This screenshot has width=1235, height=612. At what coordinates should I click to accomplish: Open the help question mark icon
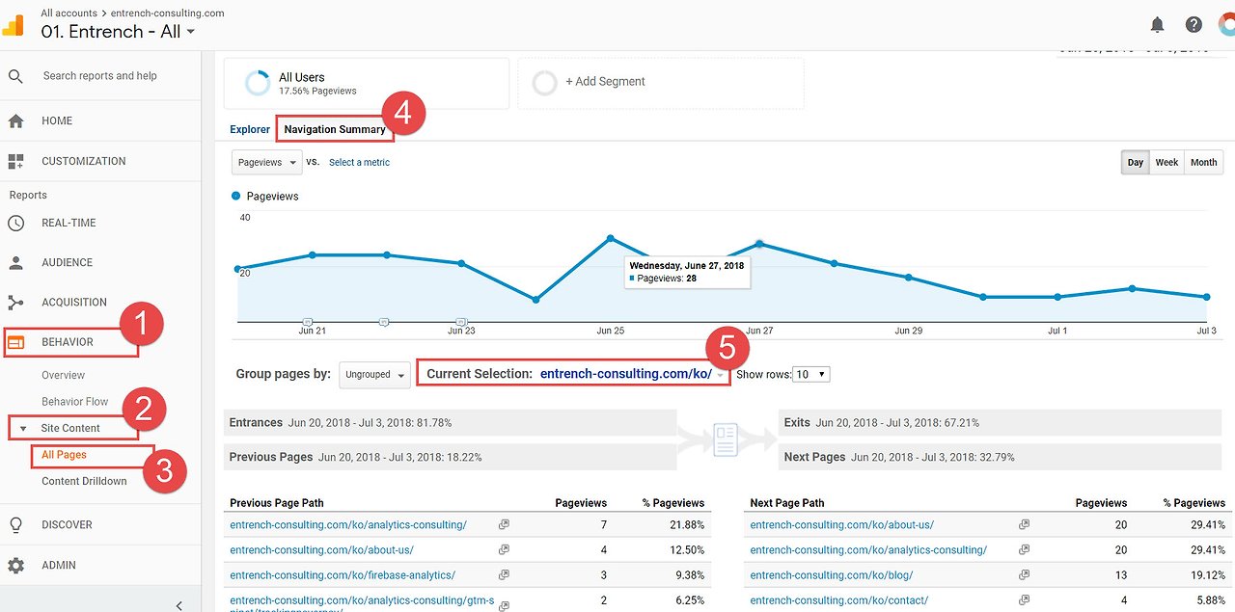pyautogui.click(x=1194, y=25)
